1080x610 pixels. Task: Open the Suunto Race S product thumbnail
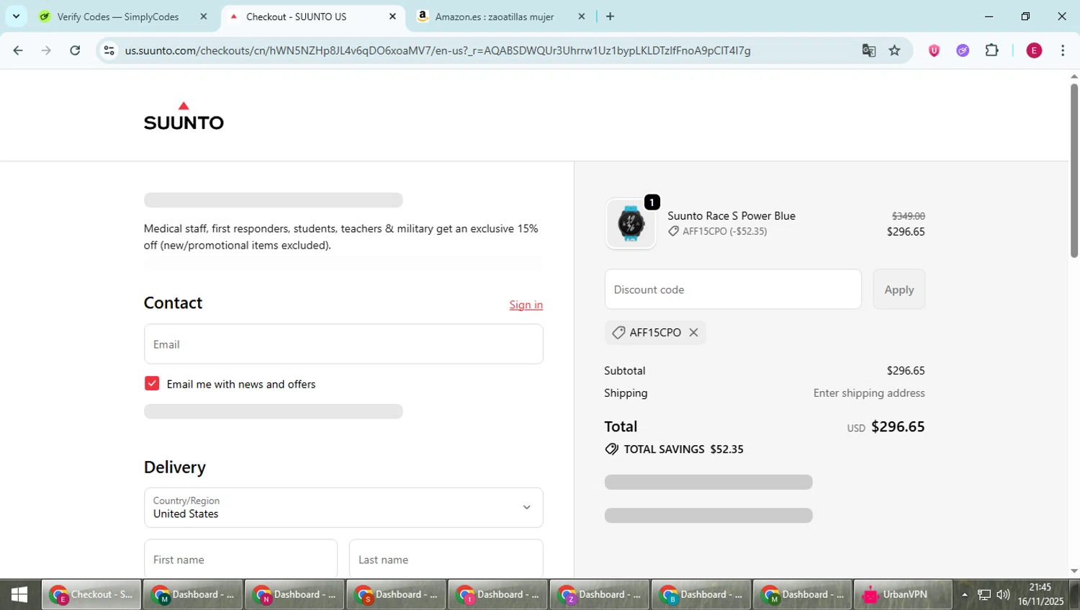click(x=631, y=223)
